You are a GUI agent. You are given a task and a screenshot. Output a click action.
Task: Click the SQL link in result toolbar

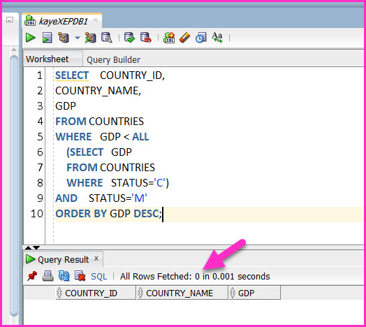[98, 276]
